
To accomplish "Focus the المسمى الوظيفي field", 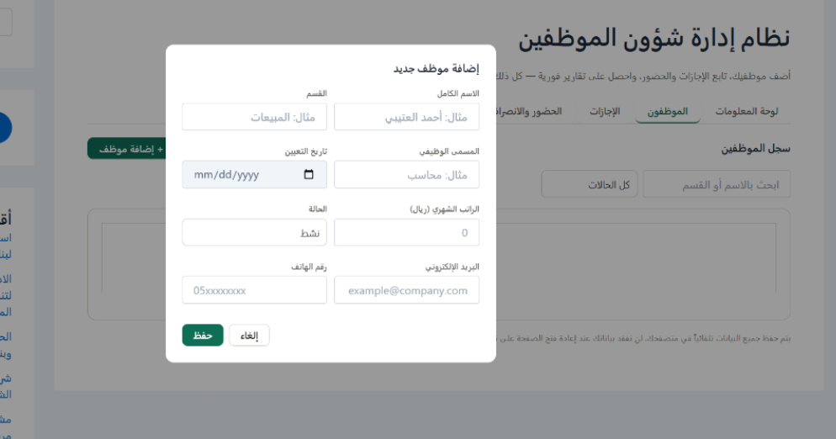I will [x=406, y=174].
